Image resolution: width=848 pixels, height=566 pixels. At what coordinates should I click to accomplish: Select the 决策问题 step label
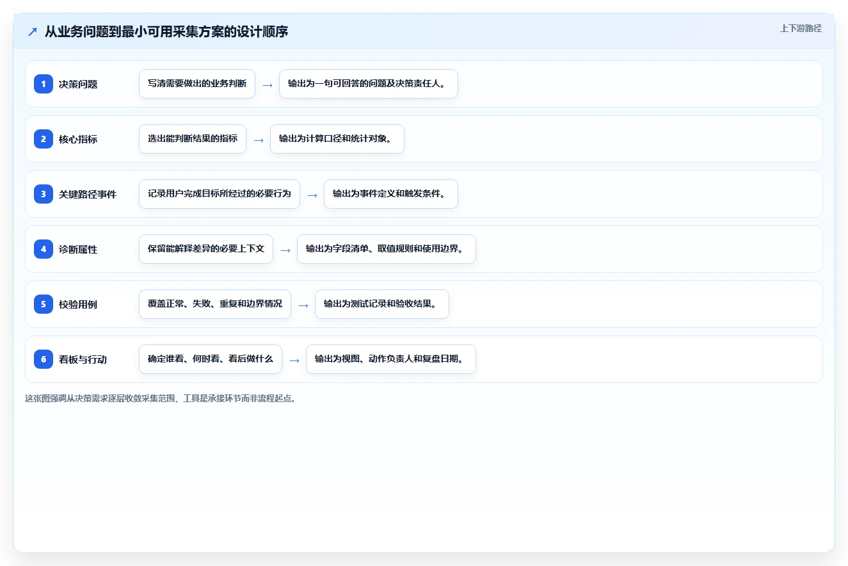(x=78, y=84)
